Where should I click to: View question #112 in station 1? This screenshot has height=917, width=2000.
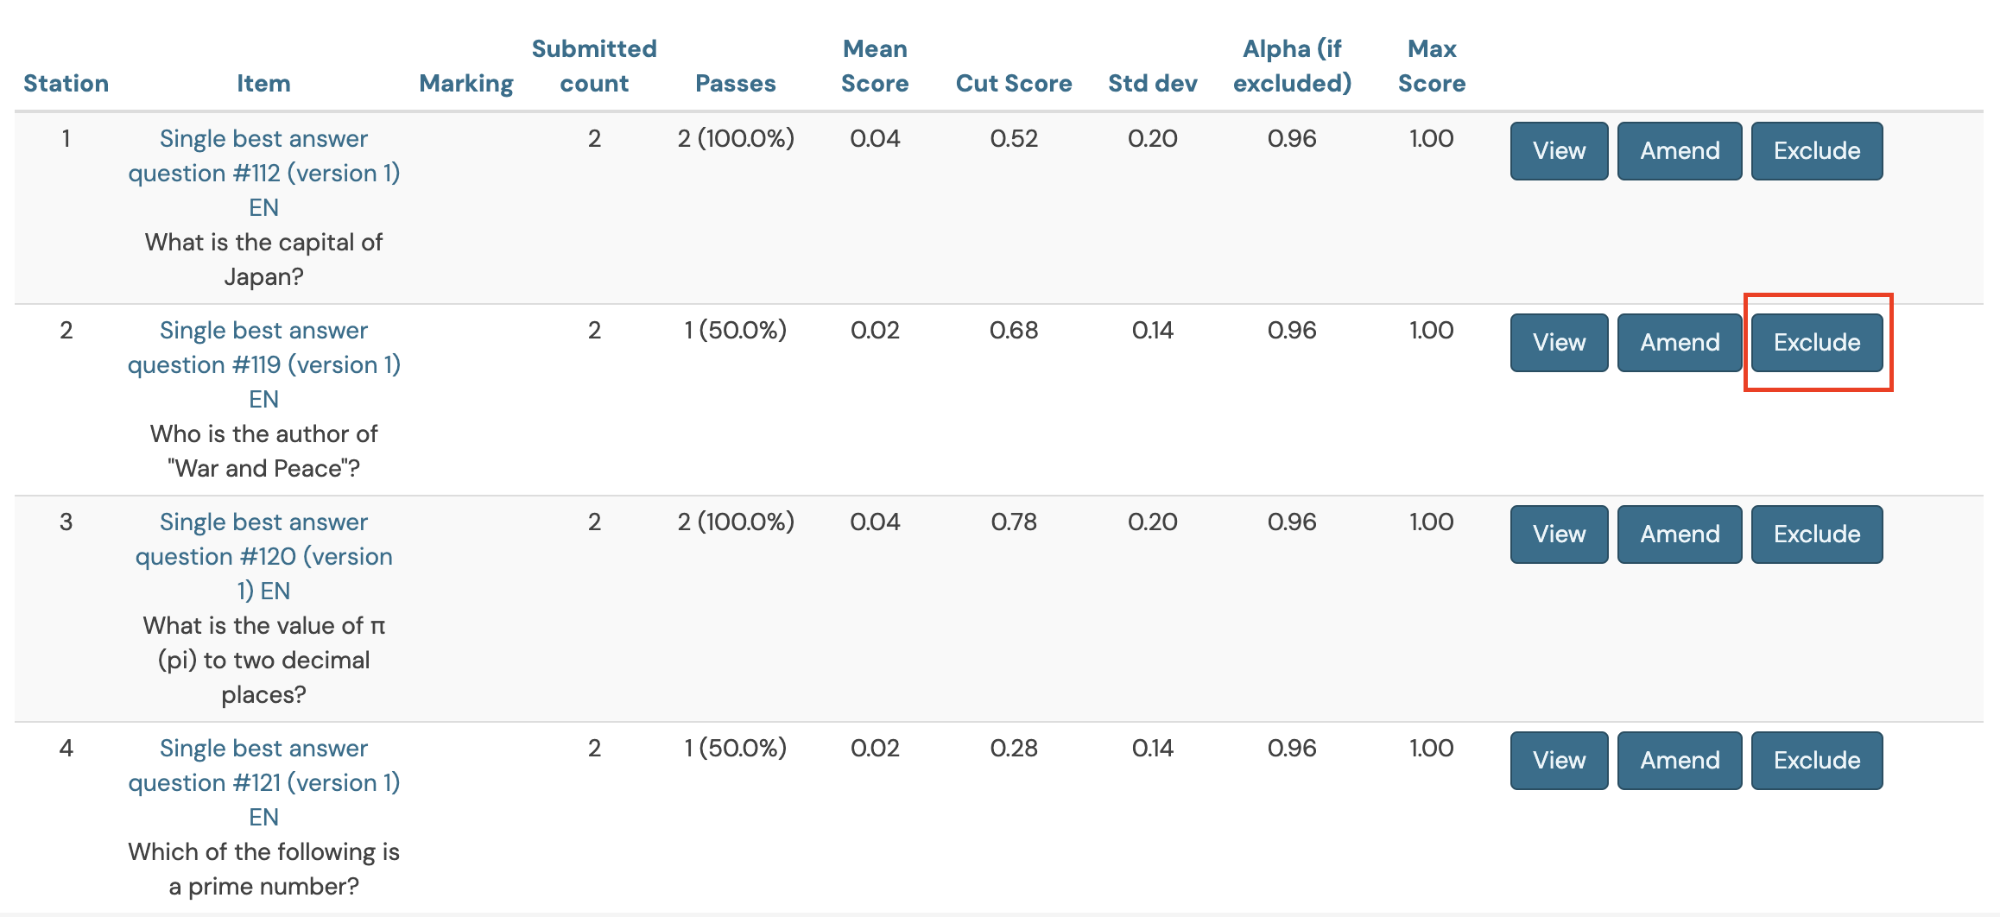pos(1559,151)
